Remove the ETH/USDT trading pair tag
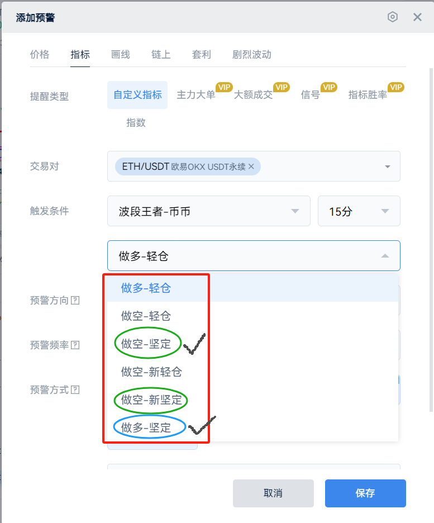 251,167
